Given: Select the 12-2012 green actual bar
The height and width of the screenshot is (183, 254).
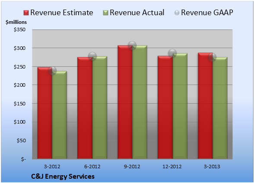Looking at the screenshot, I should (x=180, y=106).
